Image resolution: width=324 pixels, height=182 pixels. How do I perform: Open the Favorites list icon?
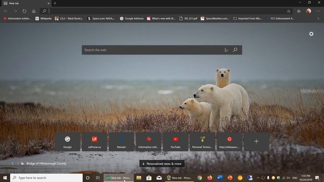299,11
